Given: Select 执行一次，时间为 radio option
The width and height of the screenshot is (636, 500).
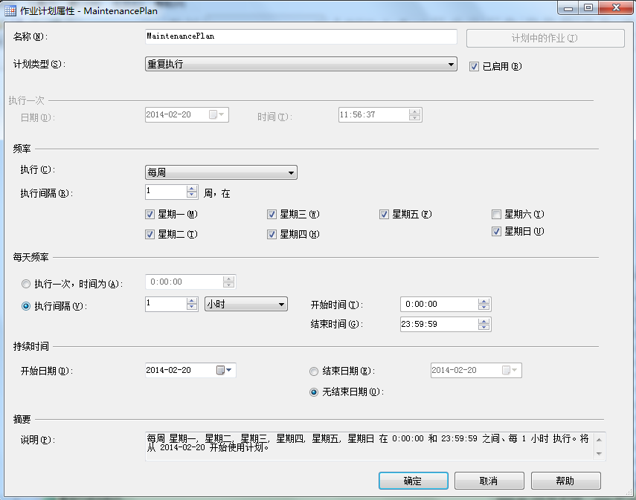Looking at the screenshot, I should pos(26,284).
